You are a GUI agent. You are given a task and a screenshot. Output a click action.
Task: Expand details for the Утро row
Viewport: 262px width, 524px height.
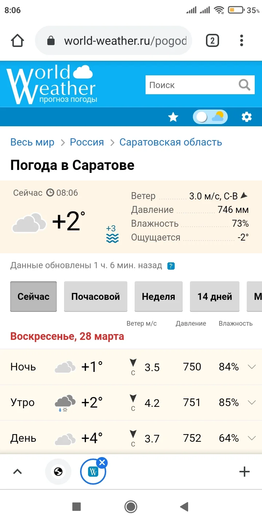252,403
